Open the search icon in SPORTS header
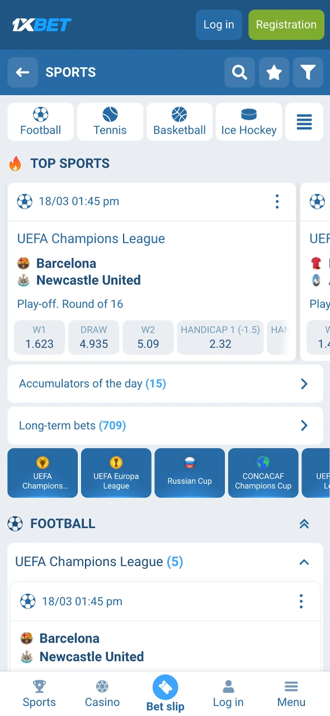The width and height of the screenshot is (330, 716). click(239, 72)
